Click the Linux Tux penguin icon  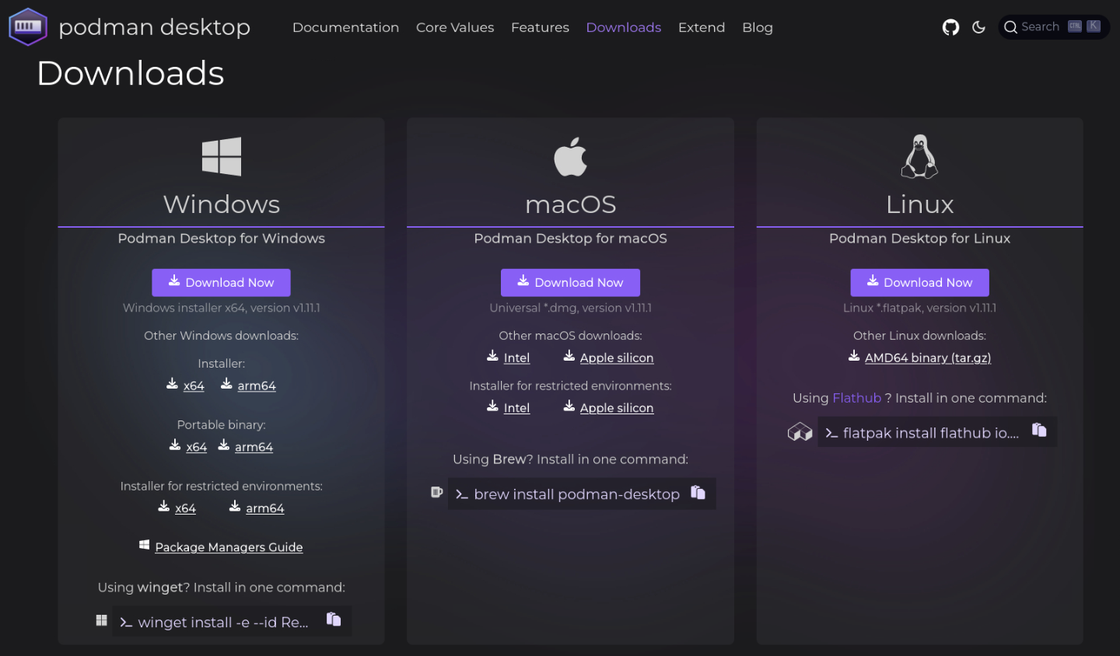tap(919, 156)
